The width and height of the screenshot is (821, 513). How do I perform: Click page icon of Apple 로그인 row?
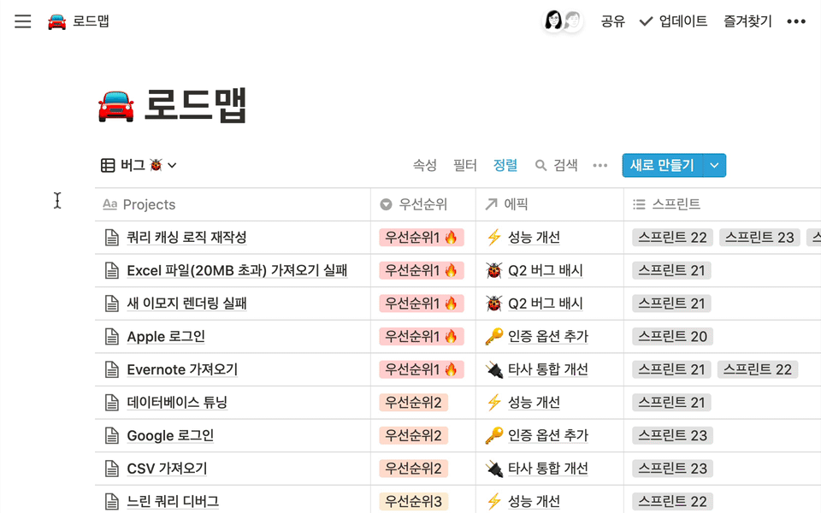(x=111, y=337)
